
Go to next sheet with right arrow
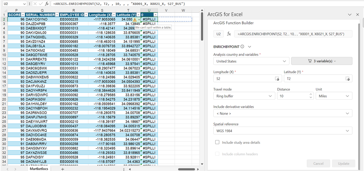tap(15, 169)
